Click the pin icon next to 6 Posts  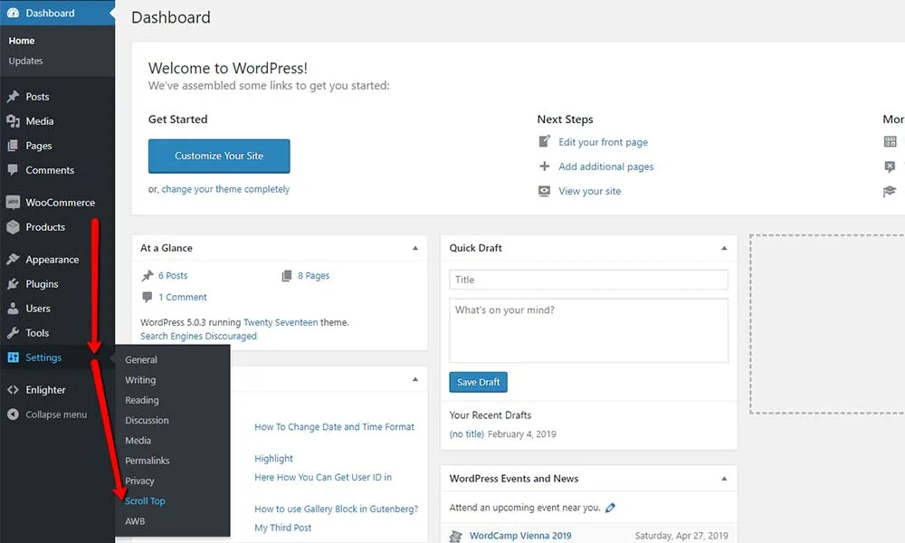(148, 276)
